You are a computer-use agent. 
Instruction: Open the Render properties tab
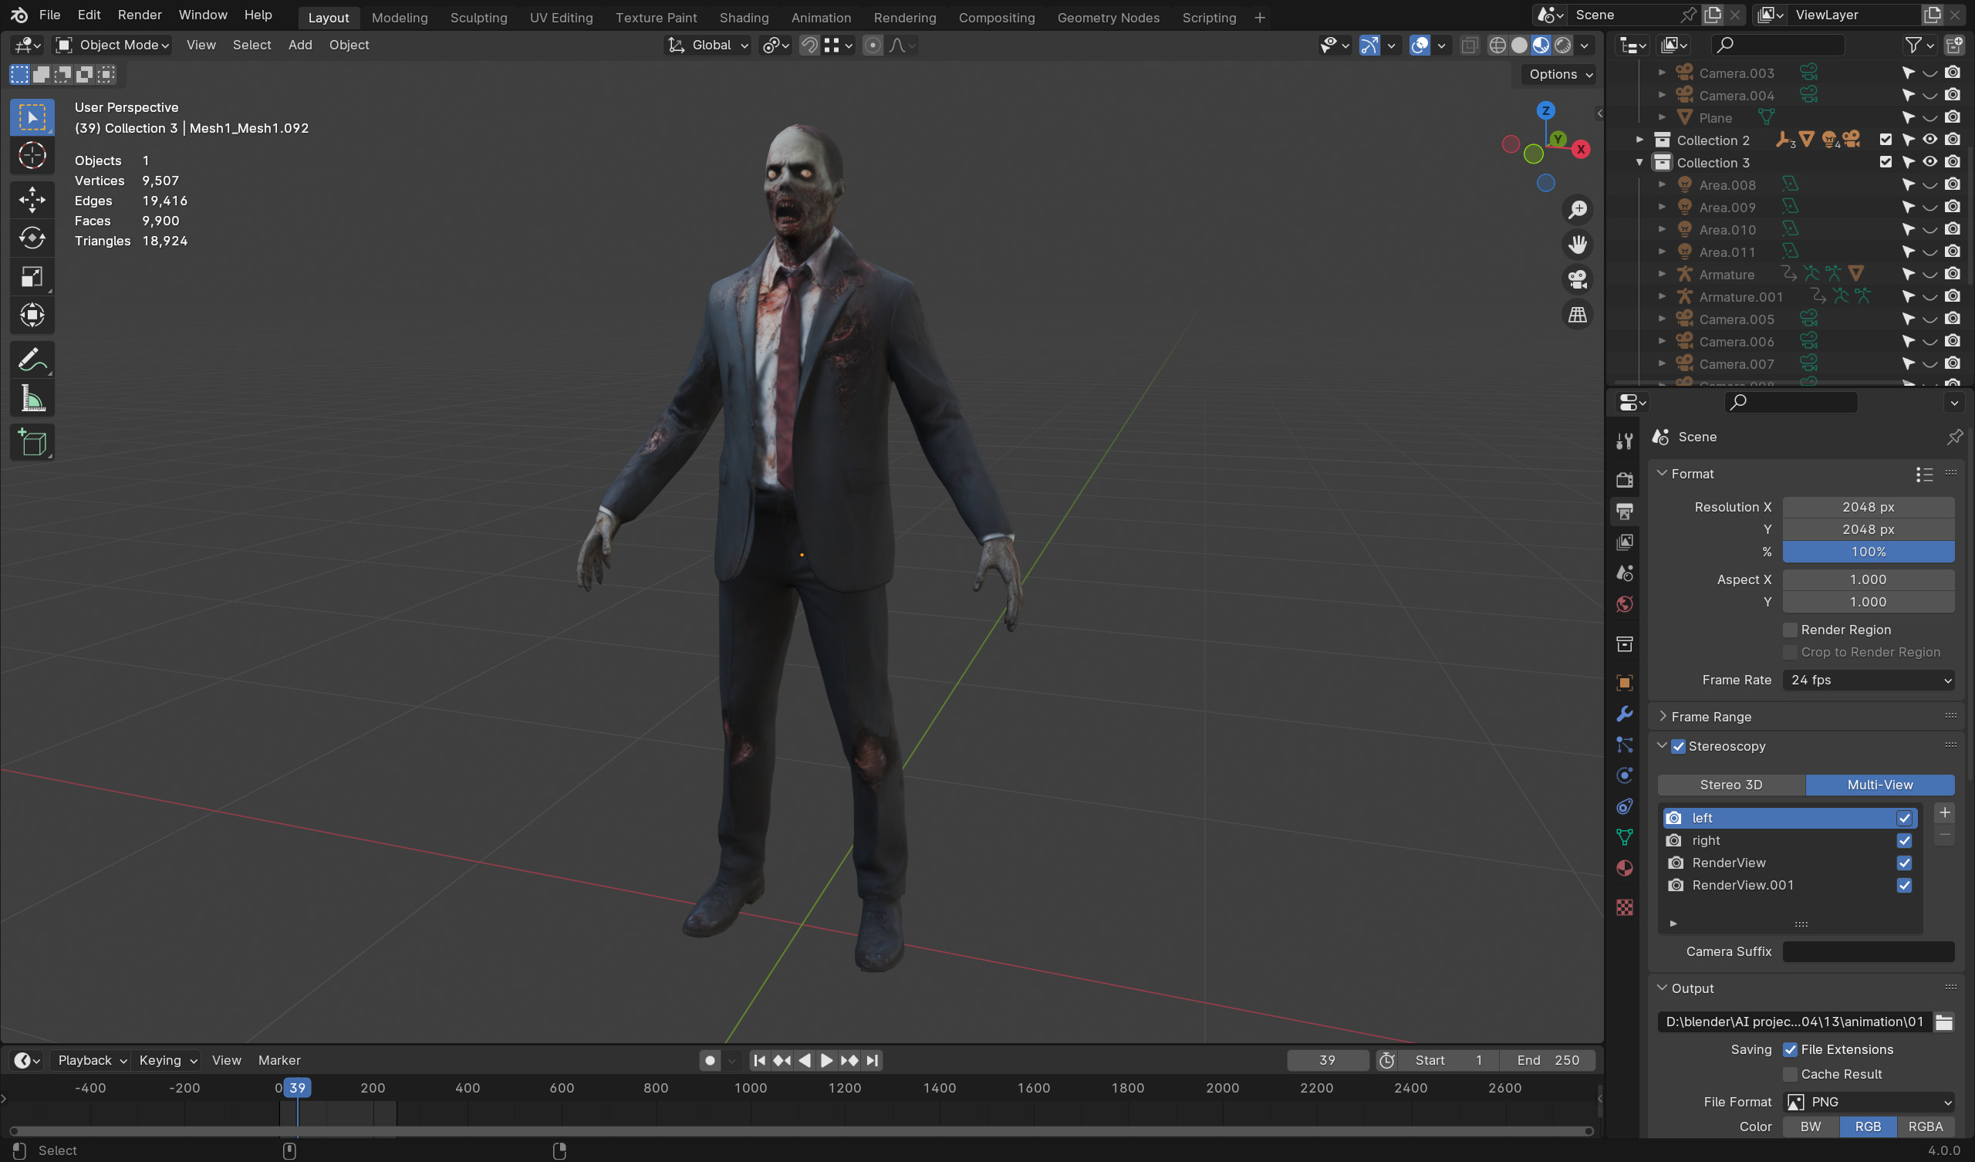click(1624, 479)
